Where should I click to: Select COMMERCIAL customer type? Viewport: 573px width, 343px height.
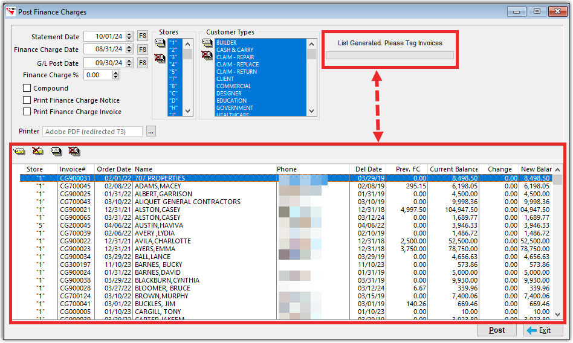[261, 86]
